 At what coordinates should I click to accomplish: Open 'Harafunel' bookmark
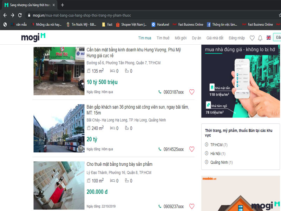(x=160, y=25)
